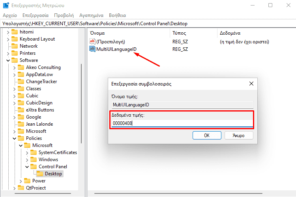The width and height of the screenshot is (296, 197).
Task: Select the Google folder icon
Action: tap(21, 117)
